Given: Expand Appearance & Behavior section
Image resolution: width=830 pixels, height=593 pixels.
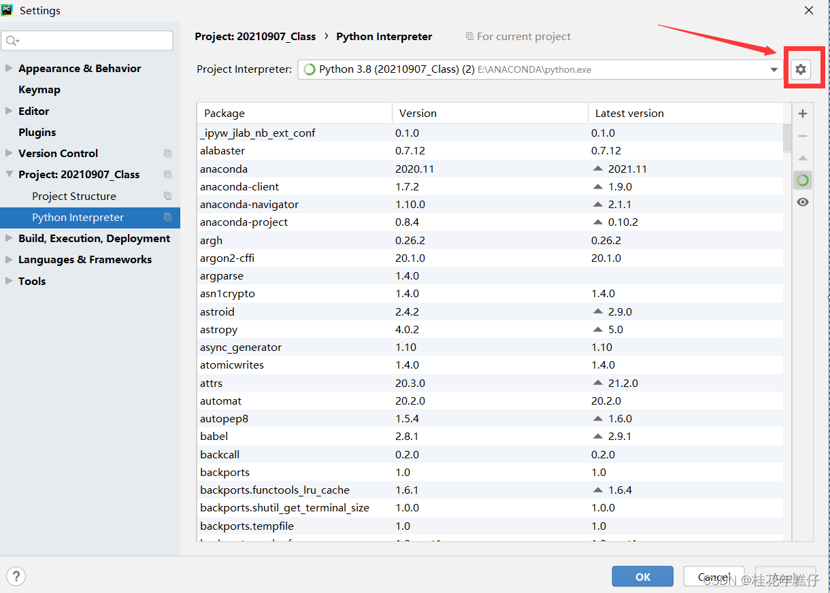Looking at the screenshot, I should click(9, 68).
